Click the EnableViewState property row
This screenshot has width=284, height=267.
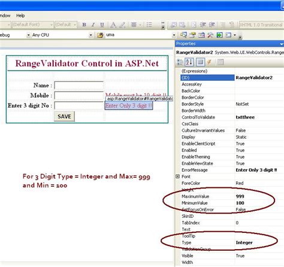coord(232,163)
